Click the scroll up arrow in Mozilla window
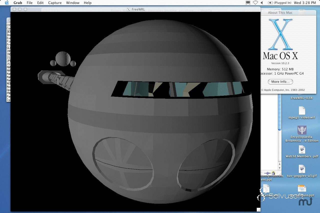Screen dimensions: 320x213 tap(280, 164)
